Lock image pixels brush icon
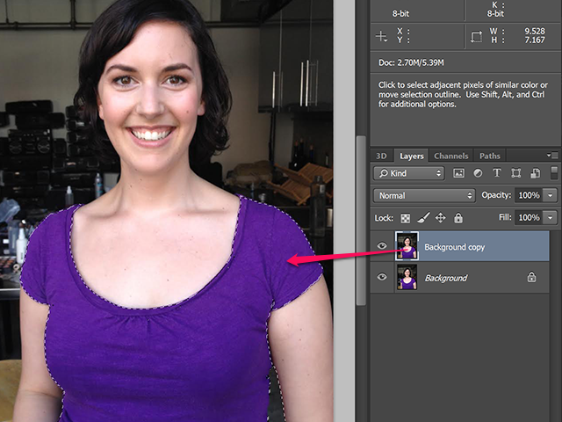The width and height of the screenshot is (562, 422). [x=423, y=217]
